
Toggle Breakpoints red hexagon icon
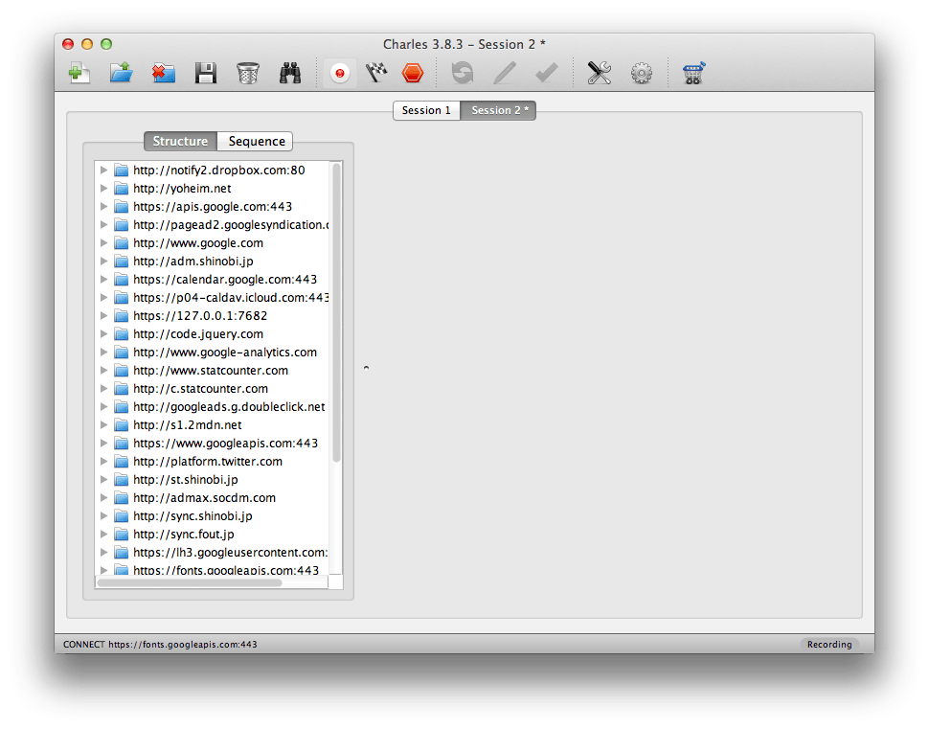tap(413, 73)
